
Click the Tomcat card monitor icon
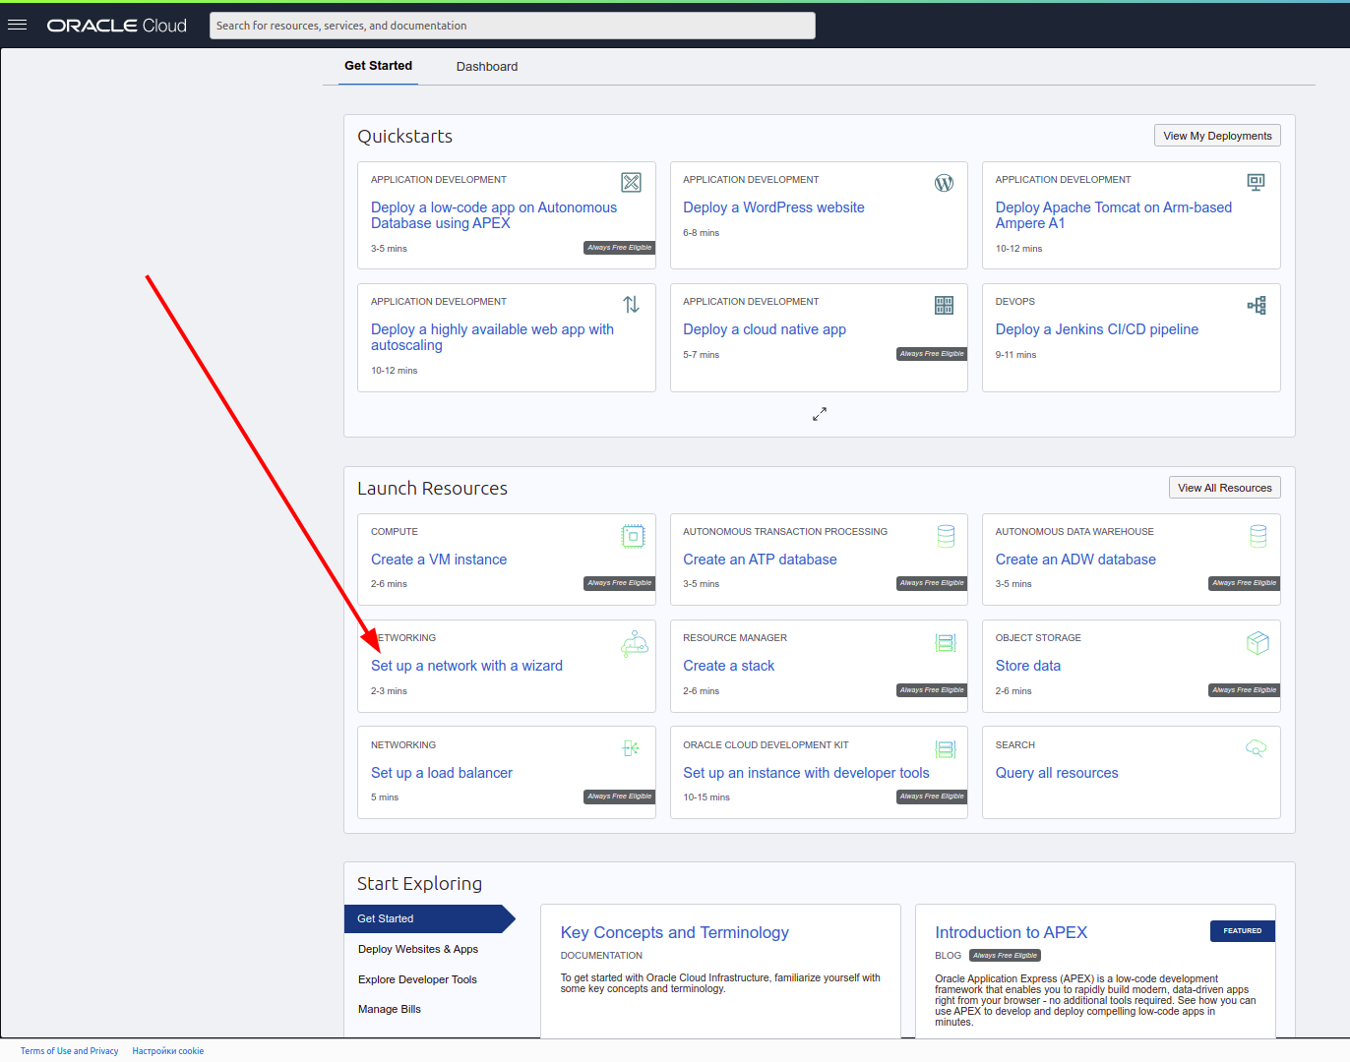click(x=1256, y=182)
